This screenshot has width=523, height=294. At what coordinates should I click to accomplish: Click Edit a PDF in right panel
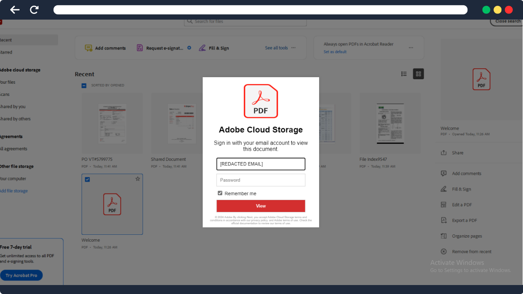tap(462, 205)
